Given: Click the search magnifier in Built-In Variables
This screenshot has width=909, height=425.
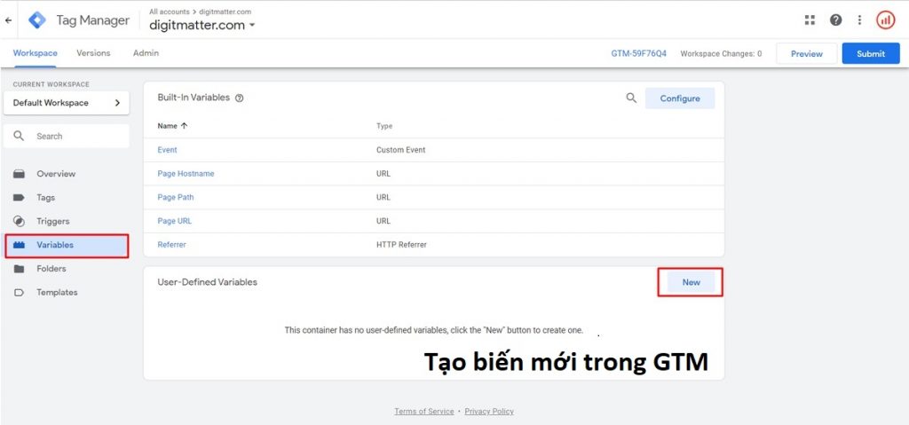Looking at the screenshot, I should coord(631,98).
